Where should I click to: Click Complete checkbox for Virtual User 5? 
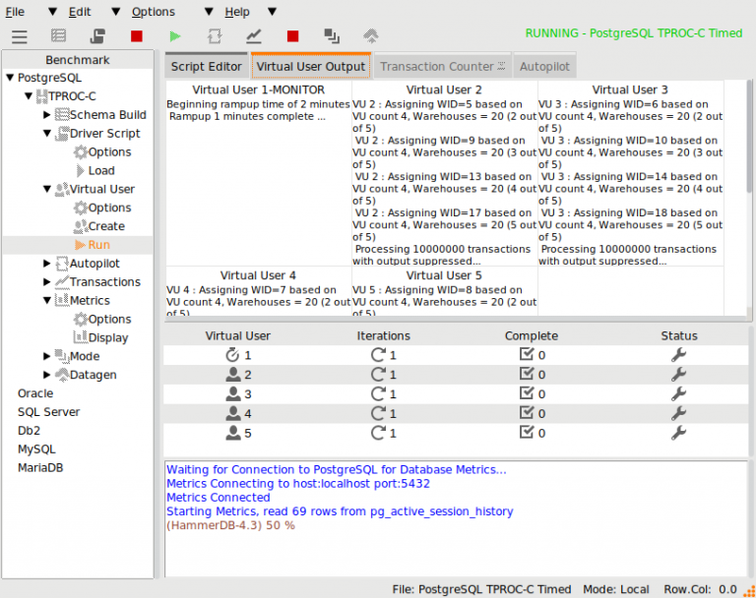coord(526,433)
